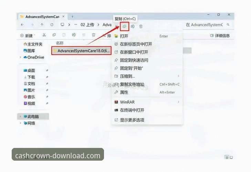This screenshot has width=251, height=172.
Task: Open OneDrive in the sidebar
Action: click(34, 57)
